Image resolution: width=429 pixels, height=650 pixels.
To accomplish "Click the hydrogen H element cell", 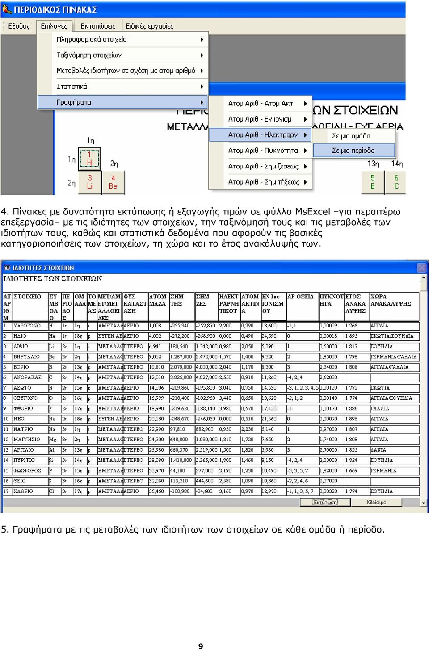I will [90, 159].
